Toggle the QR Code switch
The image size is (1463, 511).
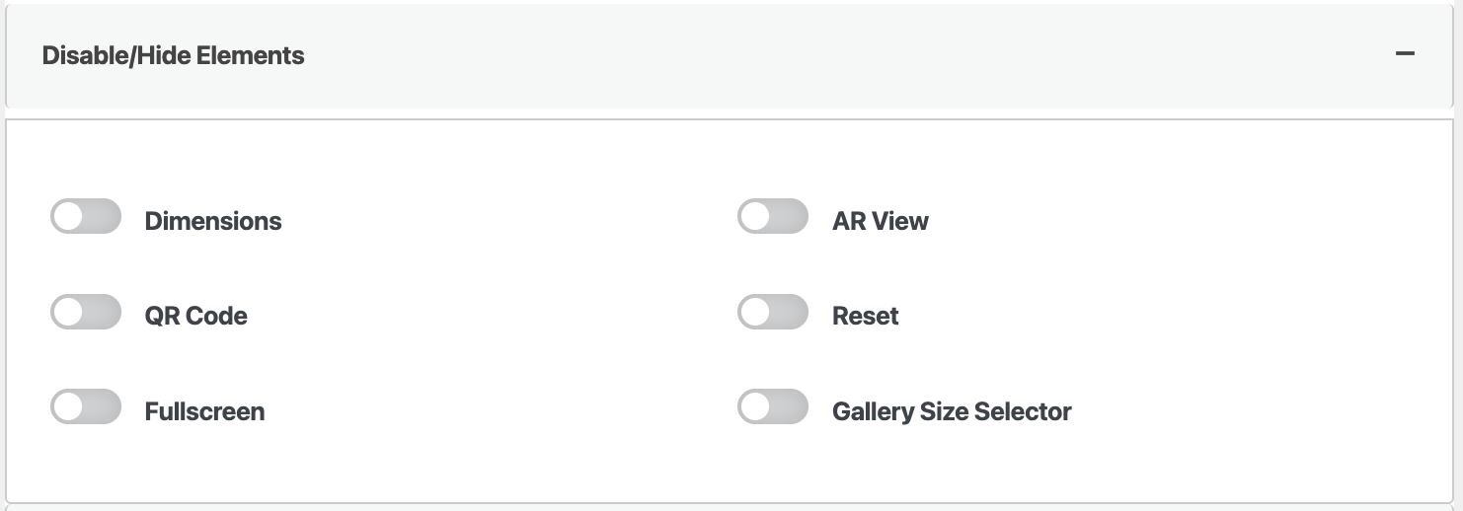[86, 312]
